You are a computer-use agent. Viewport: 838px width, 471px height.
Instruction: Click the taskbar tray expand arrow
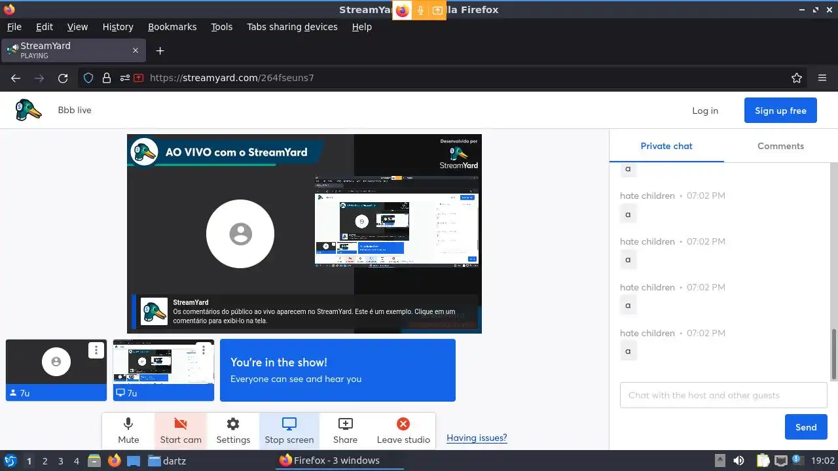click(x=720, y=461)
